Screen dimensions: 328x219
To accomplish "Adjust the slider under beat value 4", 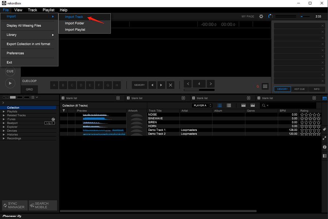I will click(x=199, y=90).
